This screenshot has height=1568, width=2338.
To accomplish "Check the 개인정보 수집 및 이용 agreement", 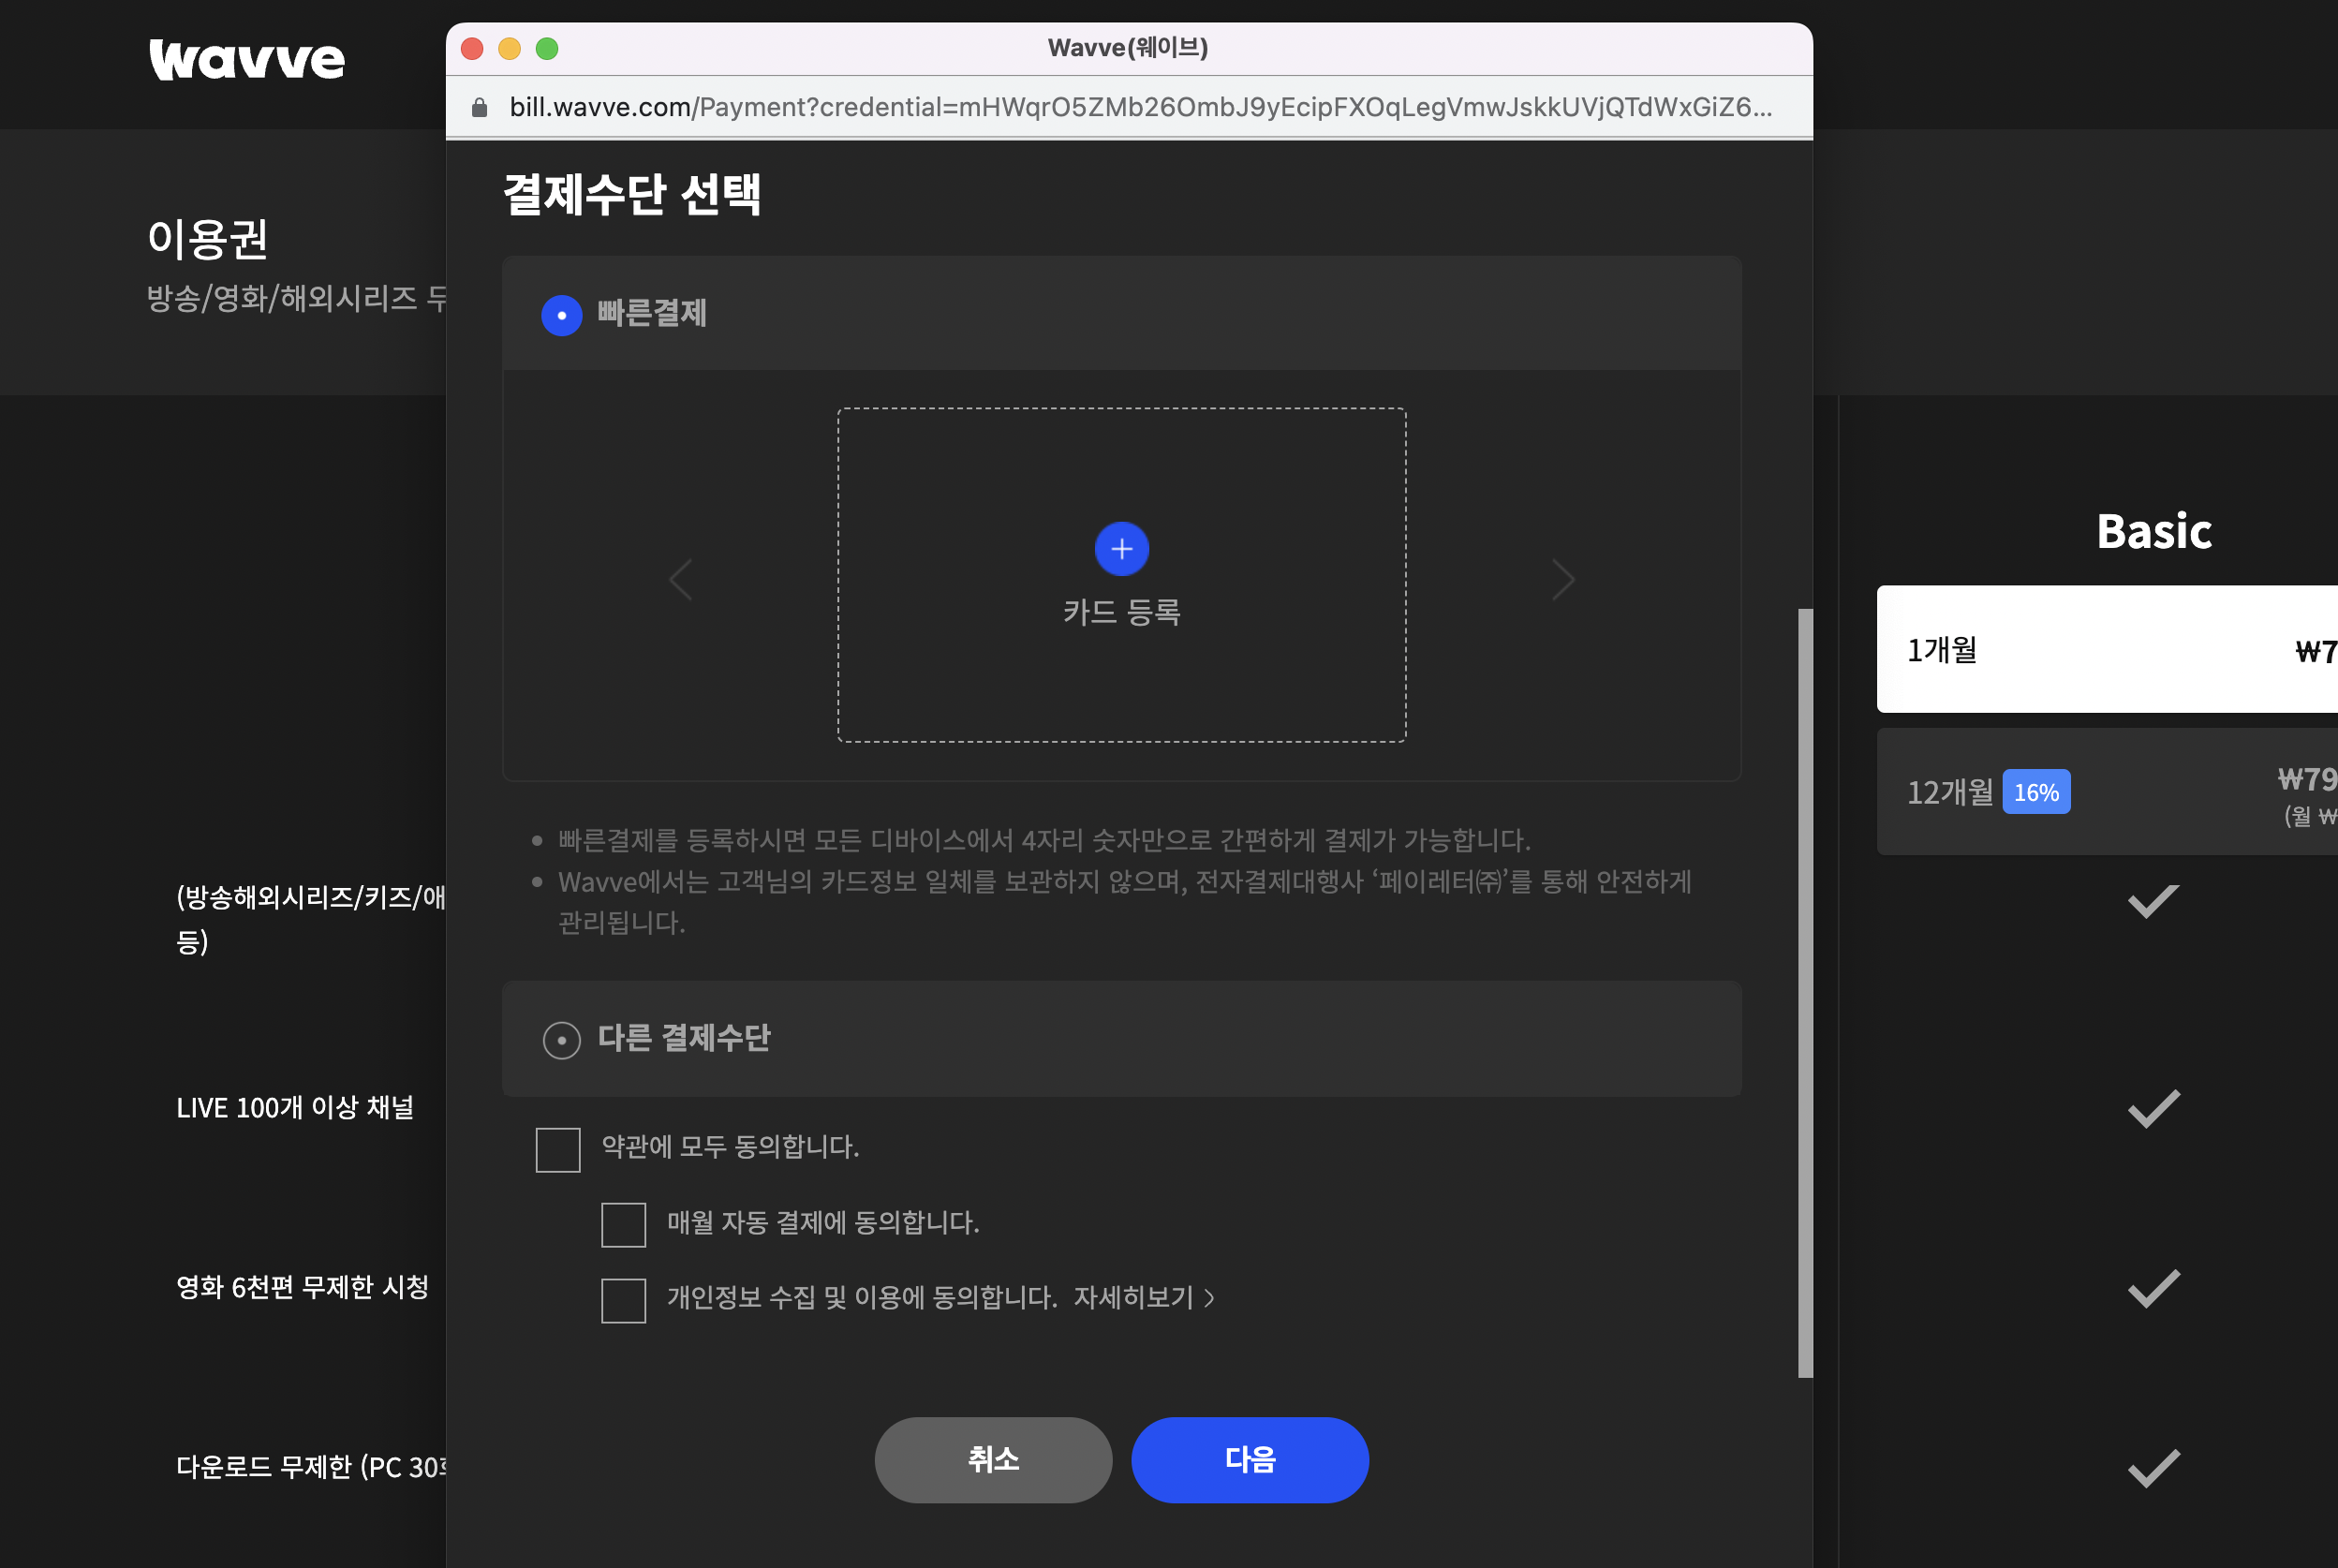I will (624, 1299).
